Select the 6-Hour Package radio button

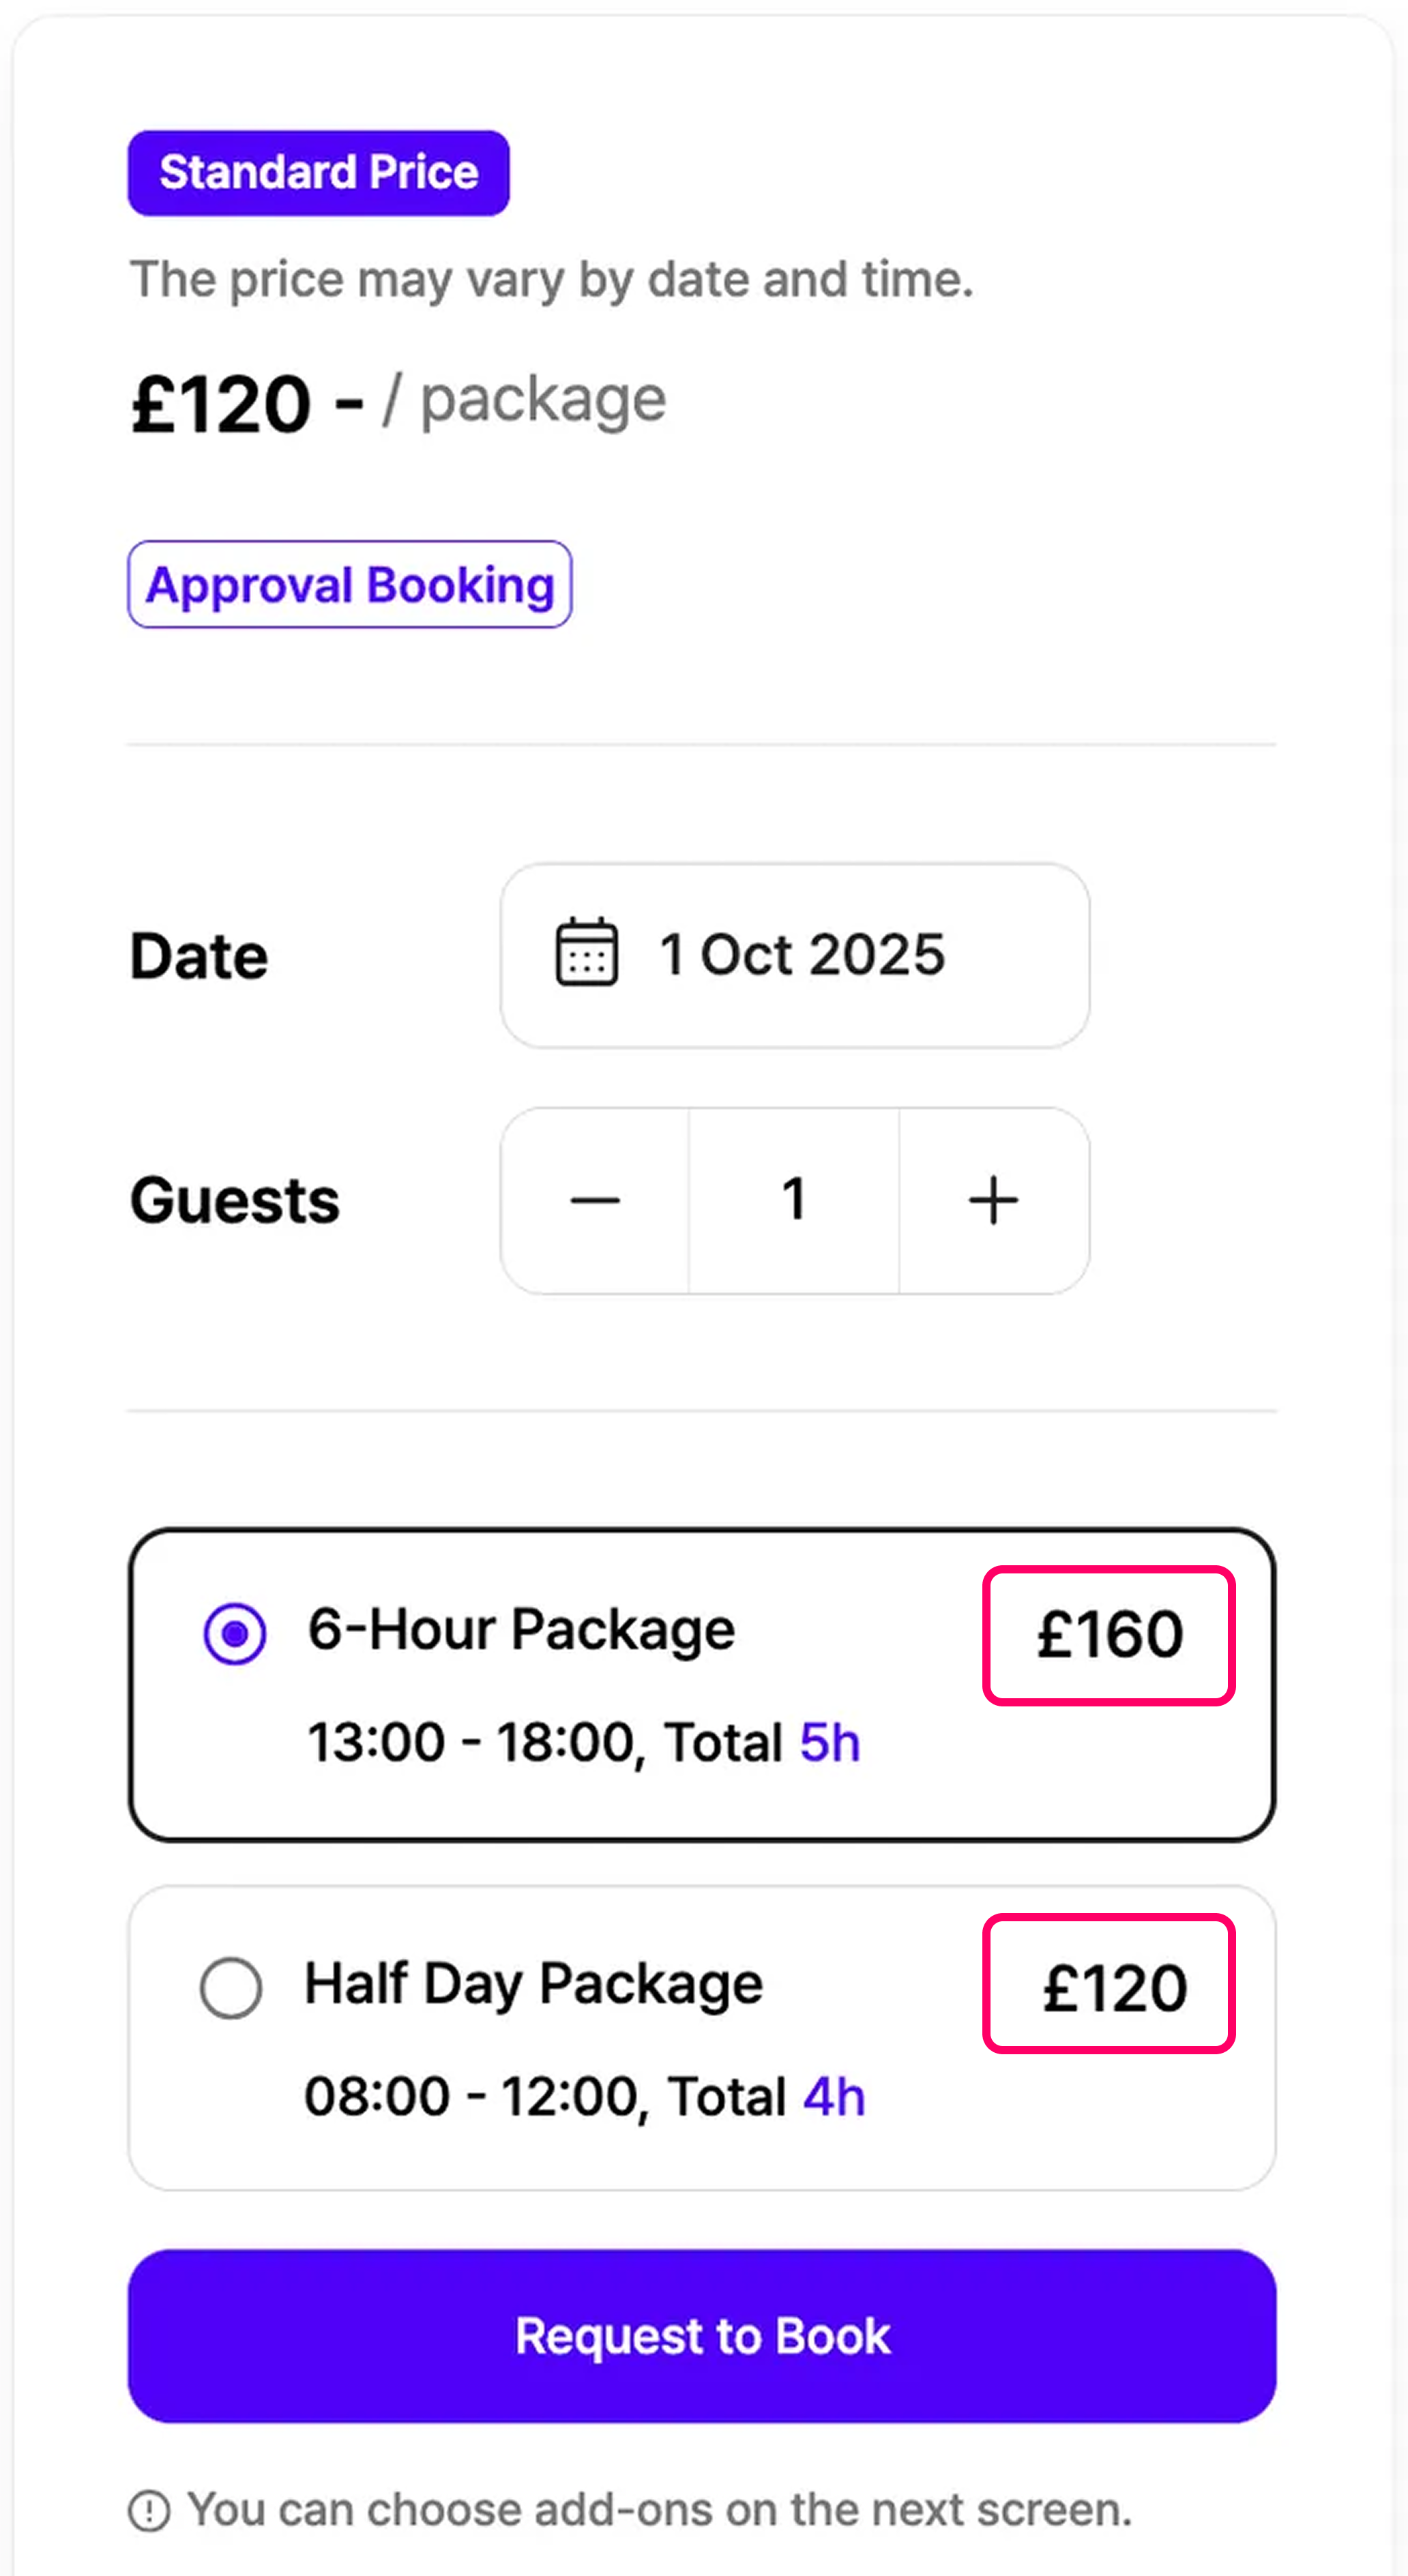[235, 1634]
